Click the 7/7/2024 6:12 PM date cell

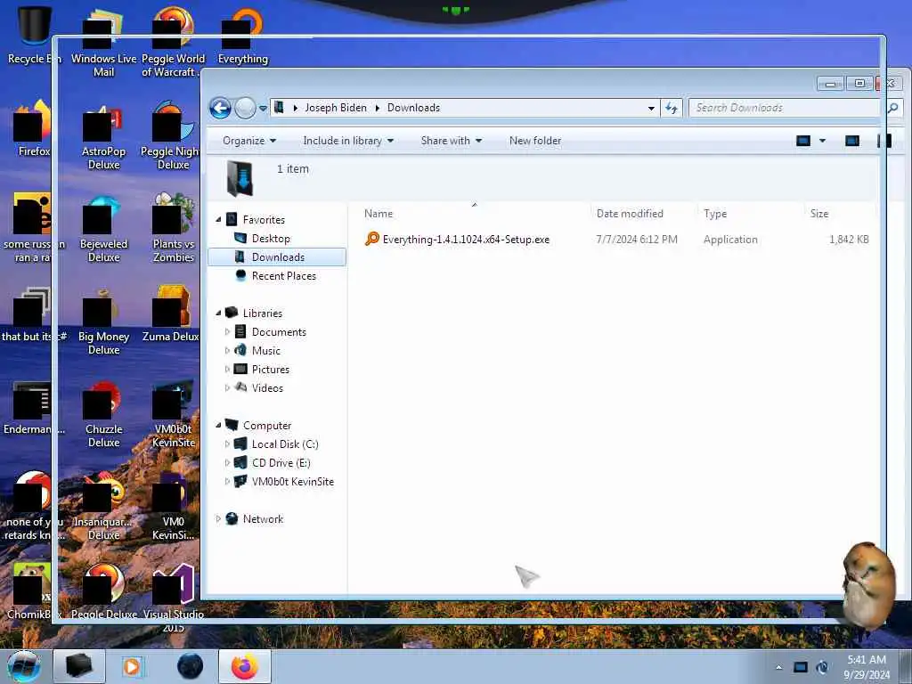click(637, 240)
